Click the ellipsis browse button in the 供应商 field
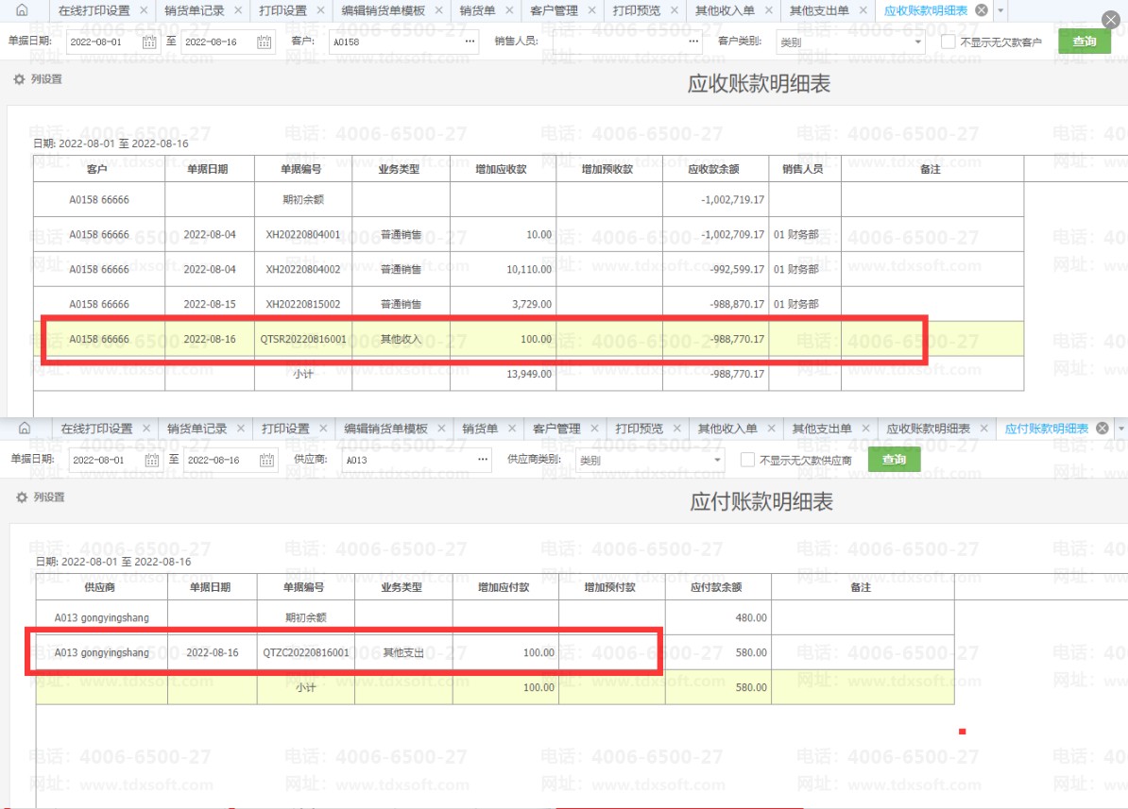1128x809 pixels. (484, 461)
